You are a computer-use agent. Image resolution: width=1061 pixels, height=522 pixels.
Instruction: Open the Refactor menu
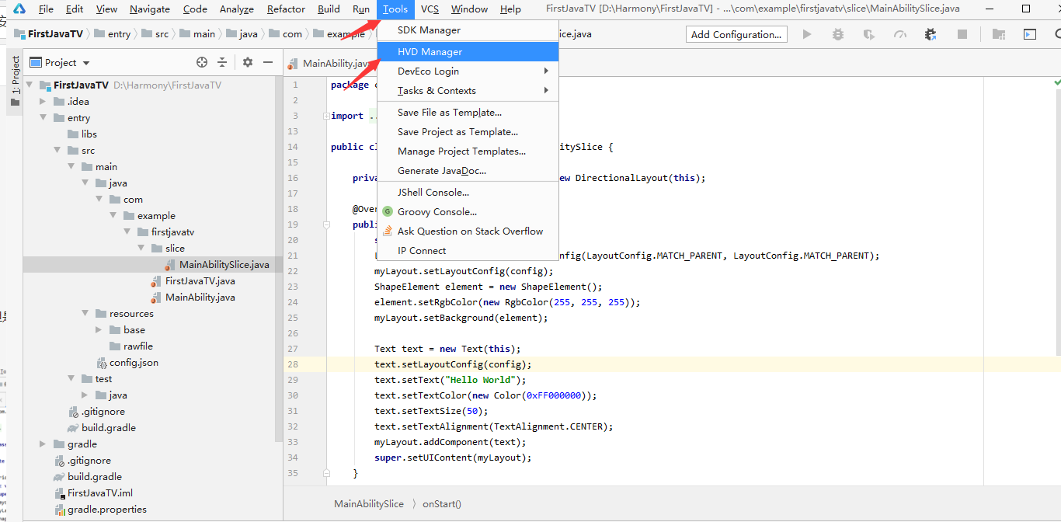[286, 9]
